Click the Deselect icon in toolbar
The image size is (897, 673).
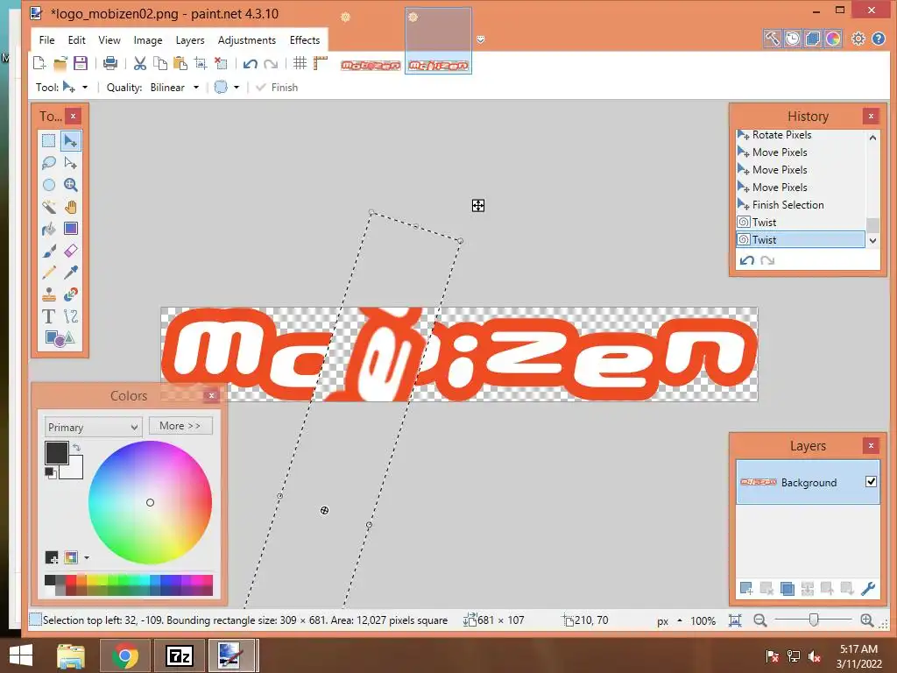pos(221,63)
